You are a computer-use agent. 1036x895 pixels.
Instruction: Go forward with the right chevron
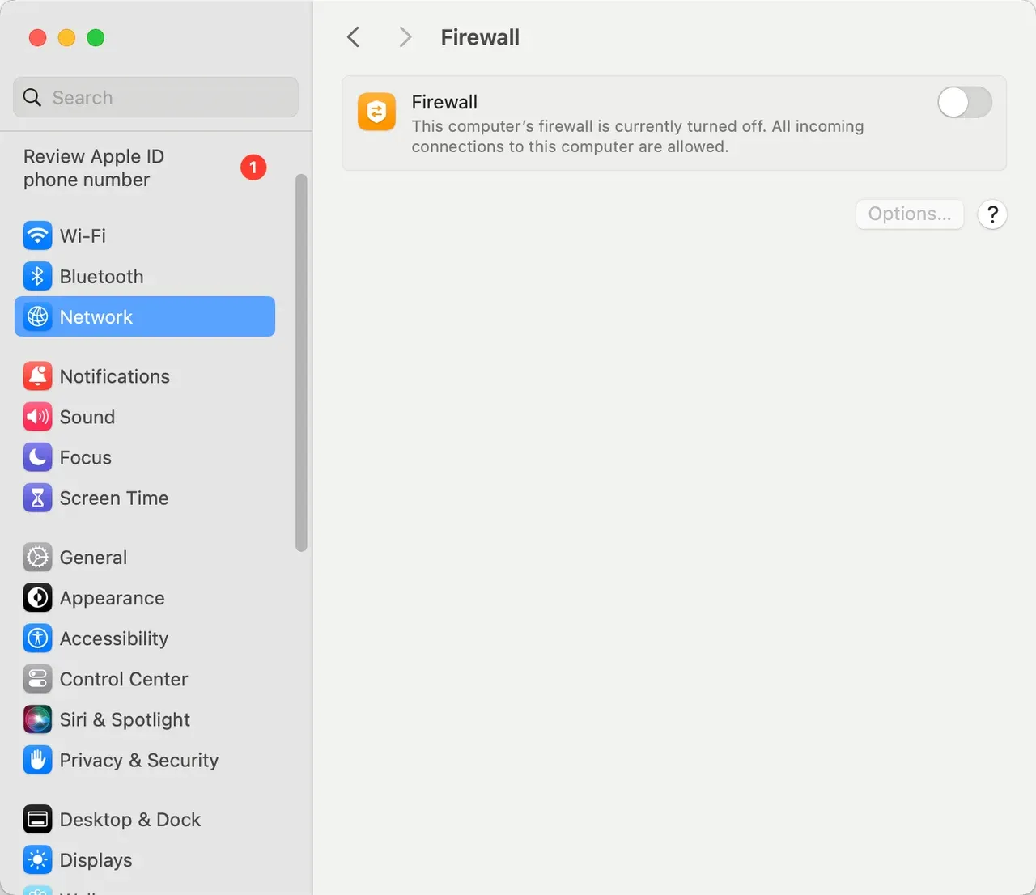(x=405, y=37)
